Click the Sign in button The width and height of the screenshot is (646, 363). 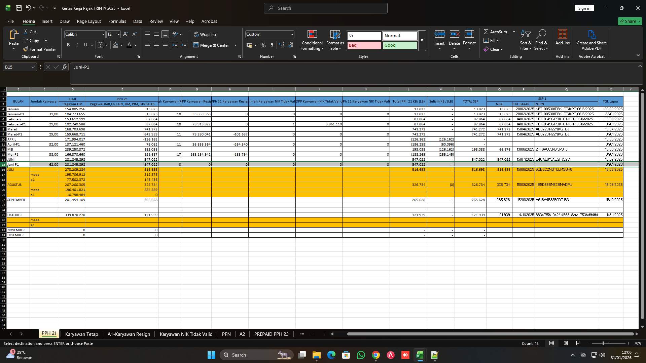584,8
